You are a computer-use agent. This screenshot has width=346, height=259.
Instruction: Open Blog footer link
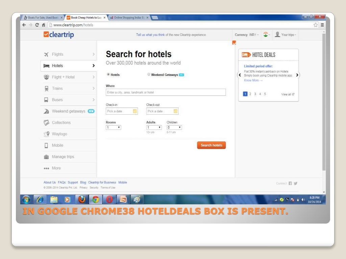83,182
